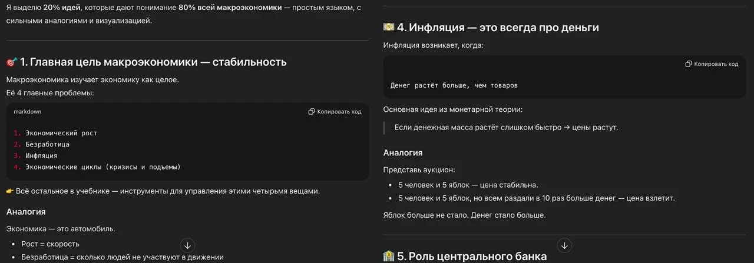Click bullet '5 человек и 5 яблок — цена стабильна'

click(468, 185)
